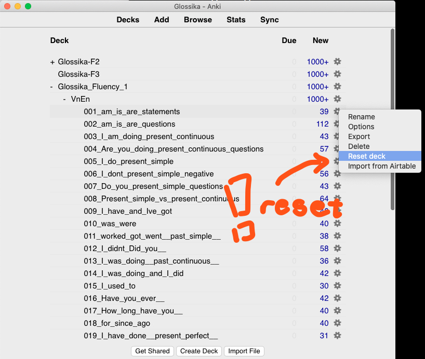The height and width of the screenshot is (359, 425).
Task: Click gear icon for 012_I_didnt_Did_you
Action: (337, 248)
